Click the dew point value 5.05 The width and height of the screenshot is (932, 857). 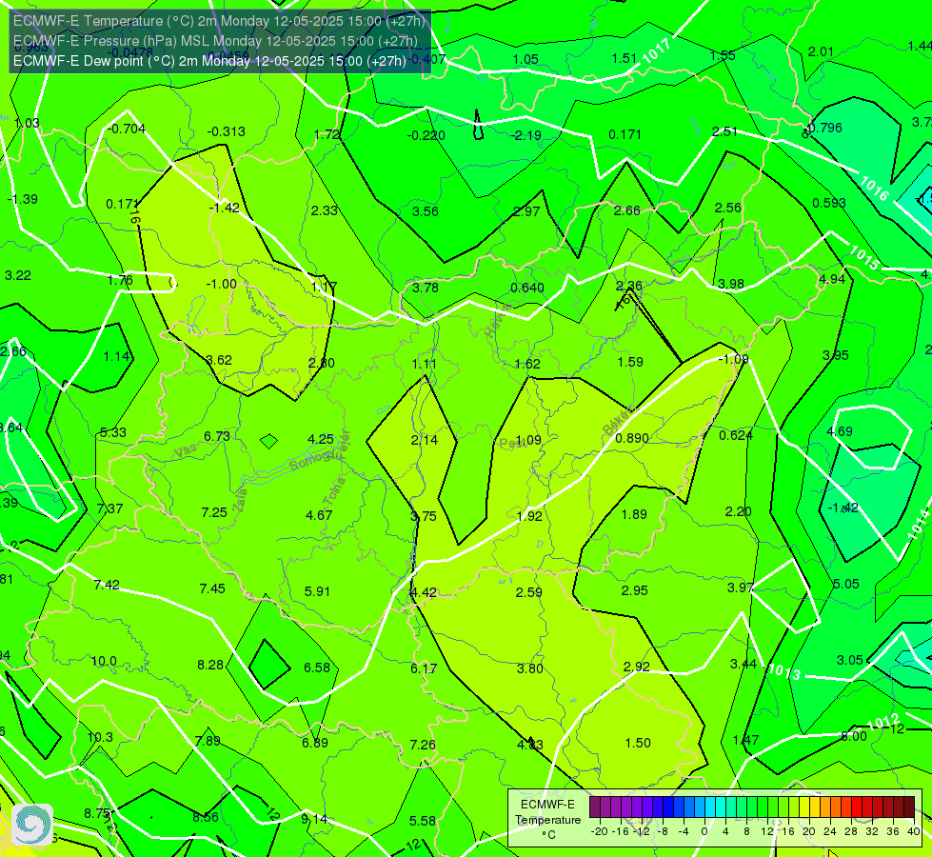(845, 584)
